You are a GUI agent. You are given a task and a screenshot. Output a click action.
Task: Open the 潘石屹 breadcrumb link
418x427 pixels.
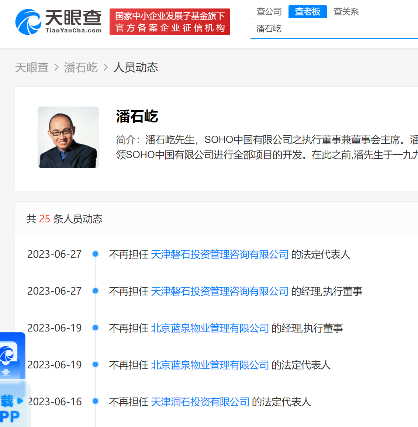(x=81, y=67)
